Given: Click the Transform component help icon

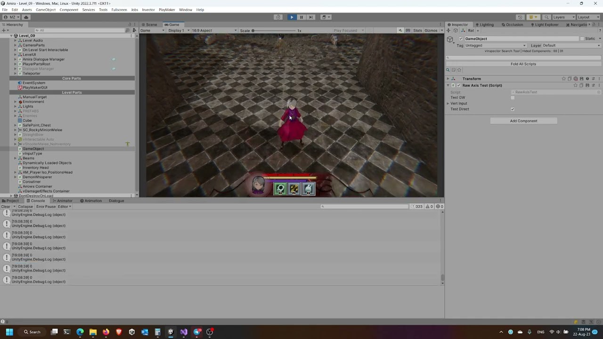Looking at the screenshot, I should 587,79.
